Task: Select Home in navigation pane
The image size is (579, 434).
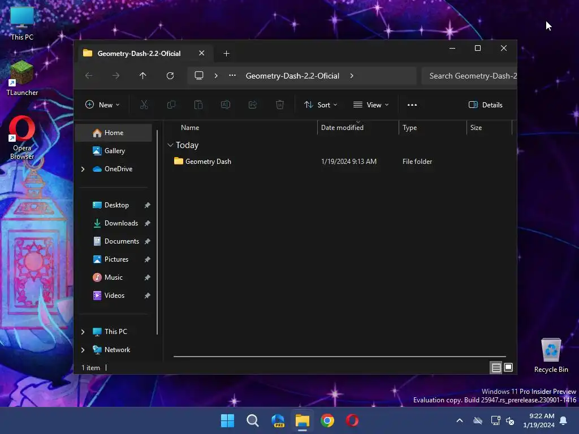Action: pyautogui.click(x=113, y=133)
